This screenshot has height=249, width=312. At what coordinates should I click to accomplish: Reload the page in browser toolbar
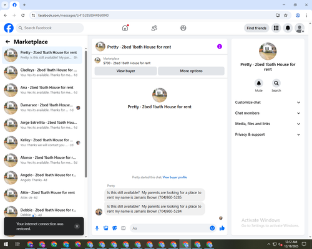pyautogui.click(x=23, y=16)
